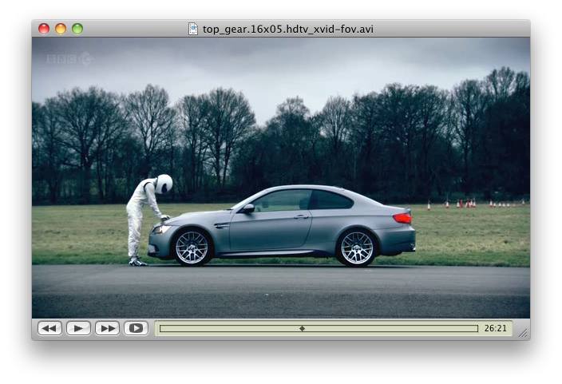Click the resize grip at window corner
This screenshot has width=562, height=384.
click(x=524, y=333)
